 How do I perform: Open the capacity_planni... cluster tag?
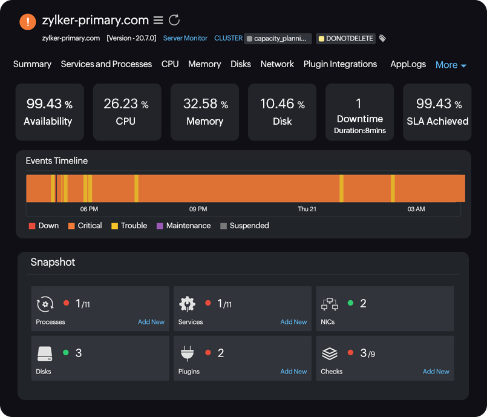278,38
